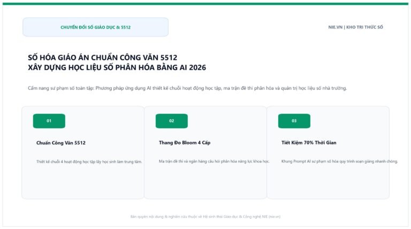
Task: Click the green progress bar at top
Action: [x=205, y=4]
